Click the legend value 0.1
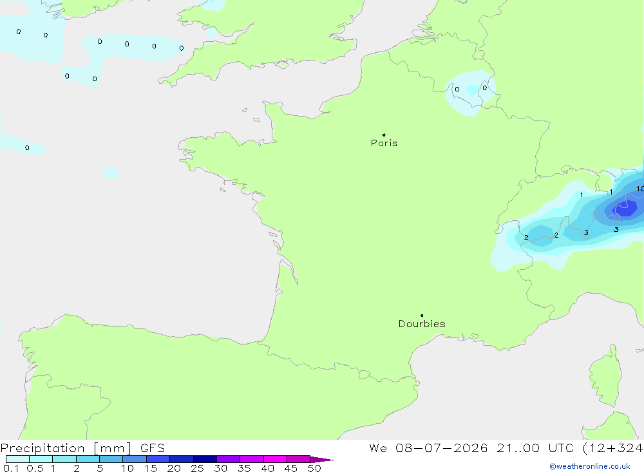 tap(11, 468)
